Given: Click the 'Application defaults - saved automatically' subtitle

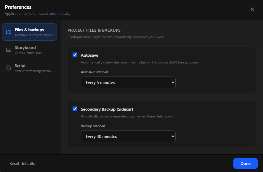Looking at the screenshot, I should point(37,14).
